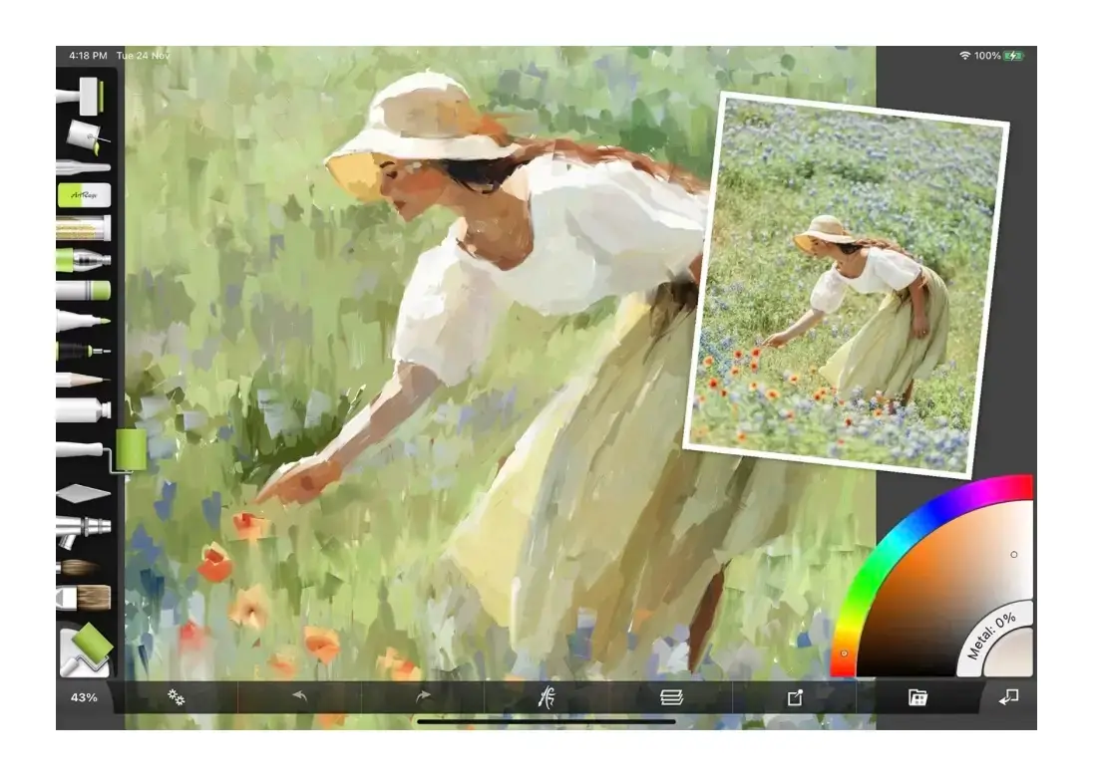Screen dimensions: 1101x784
Task: Select the felt marker pen tool
Action: 82,321
